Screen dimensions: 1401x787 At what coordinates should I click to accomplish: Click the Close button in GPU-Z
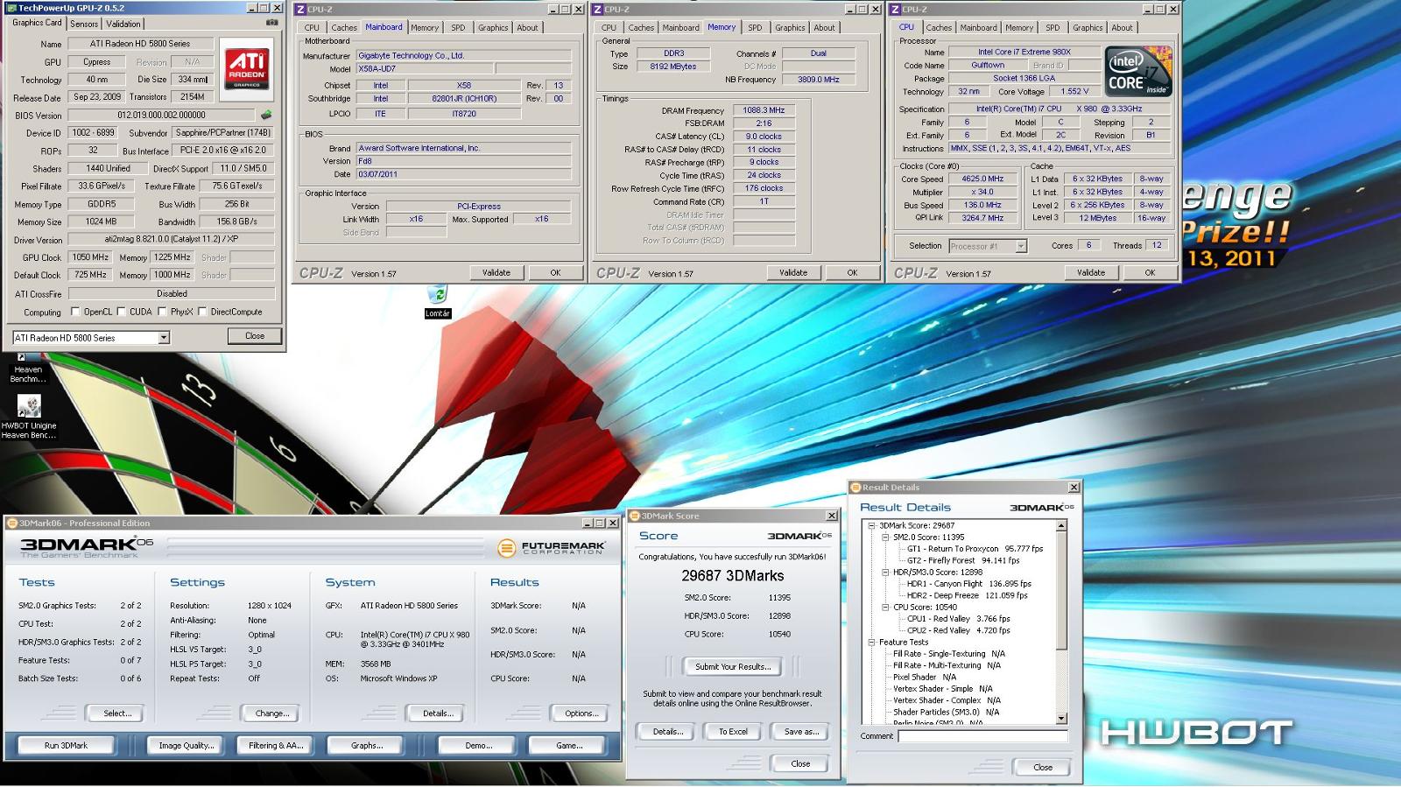(255, 336)
